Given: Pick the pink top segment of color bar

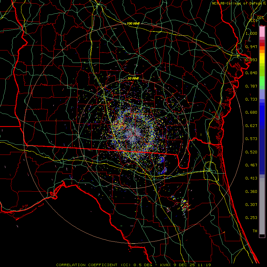Looking at the screenshot, I should click(x=262, y=32).
